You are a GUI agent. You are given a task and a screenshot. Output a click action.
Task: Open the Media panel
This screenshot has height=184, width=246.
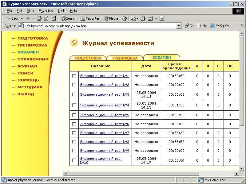(x=111, y=18)
